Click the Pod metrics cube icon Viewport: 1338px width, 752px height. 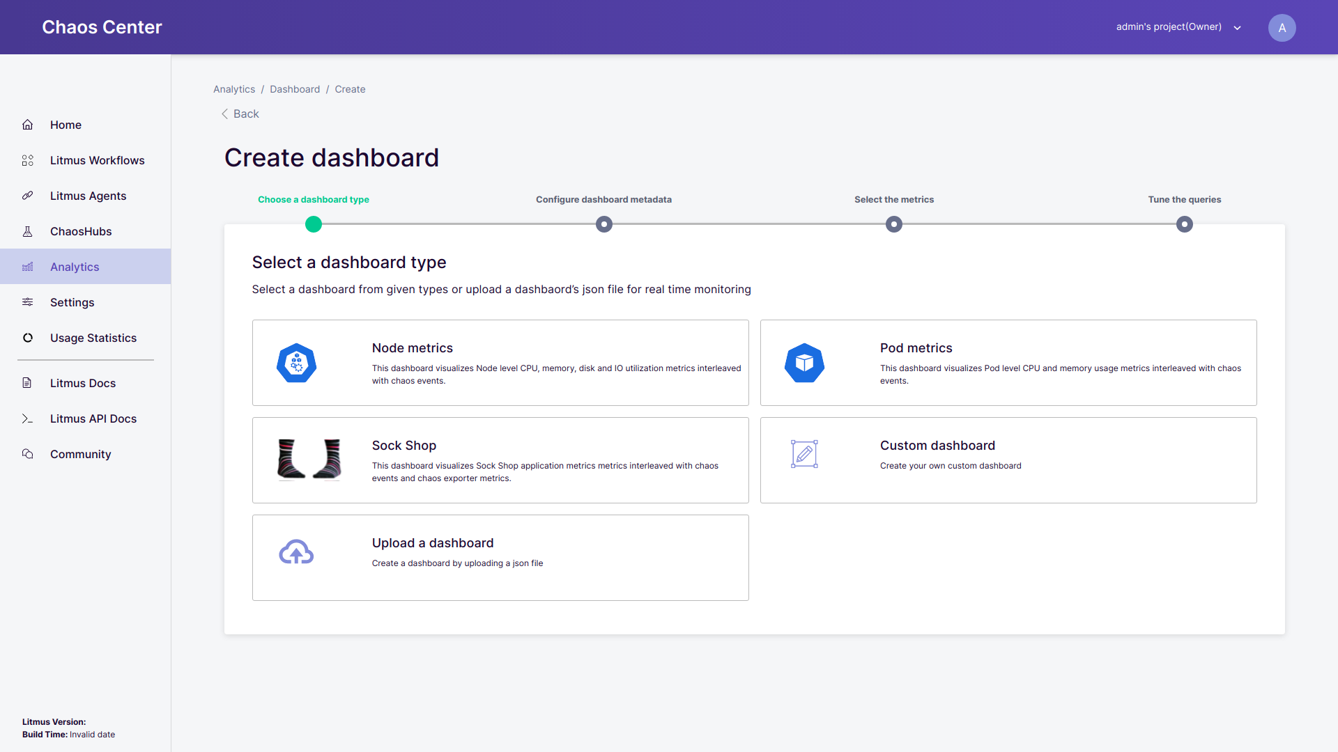[x=804, y=363]
